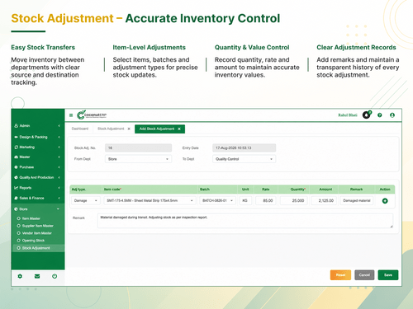Open the mail envelope icon in the sidebar footer
The image size is (413, 309).
(x=37, y=276)
